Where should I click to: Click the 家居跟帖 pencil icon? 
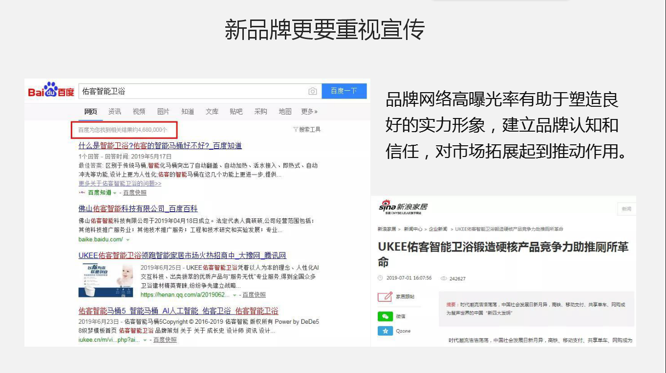385,296
